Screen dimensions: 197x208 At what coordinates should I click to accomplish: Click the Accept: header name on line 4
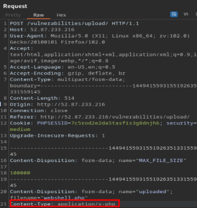coord(22,48)
